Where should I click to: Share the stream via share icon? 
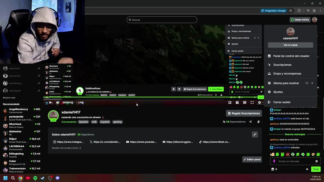pos(250,122)
